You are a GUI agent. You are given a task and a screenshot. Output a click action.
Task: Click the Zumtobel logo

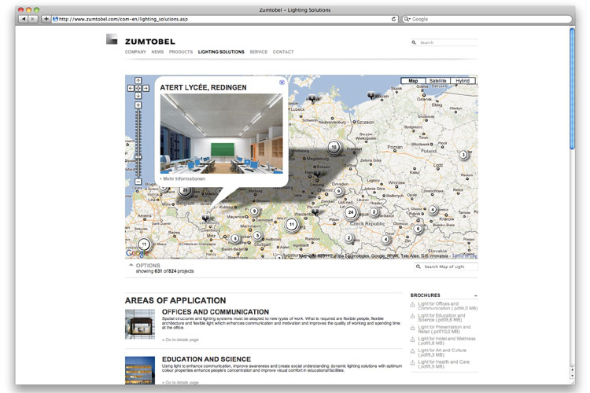(x=141, y=40)
